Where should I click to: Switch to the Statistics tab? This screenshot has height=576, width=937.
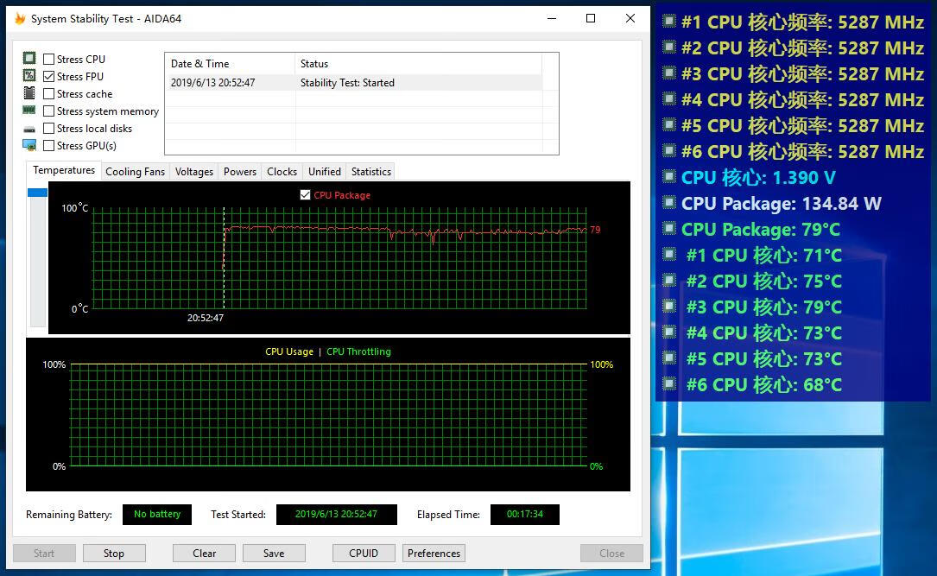tap(371, 172)
